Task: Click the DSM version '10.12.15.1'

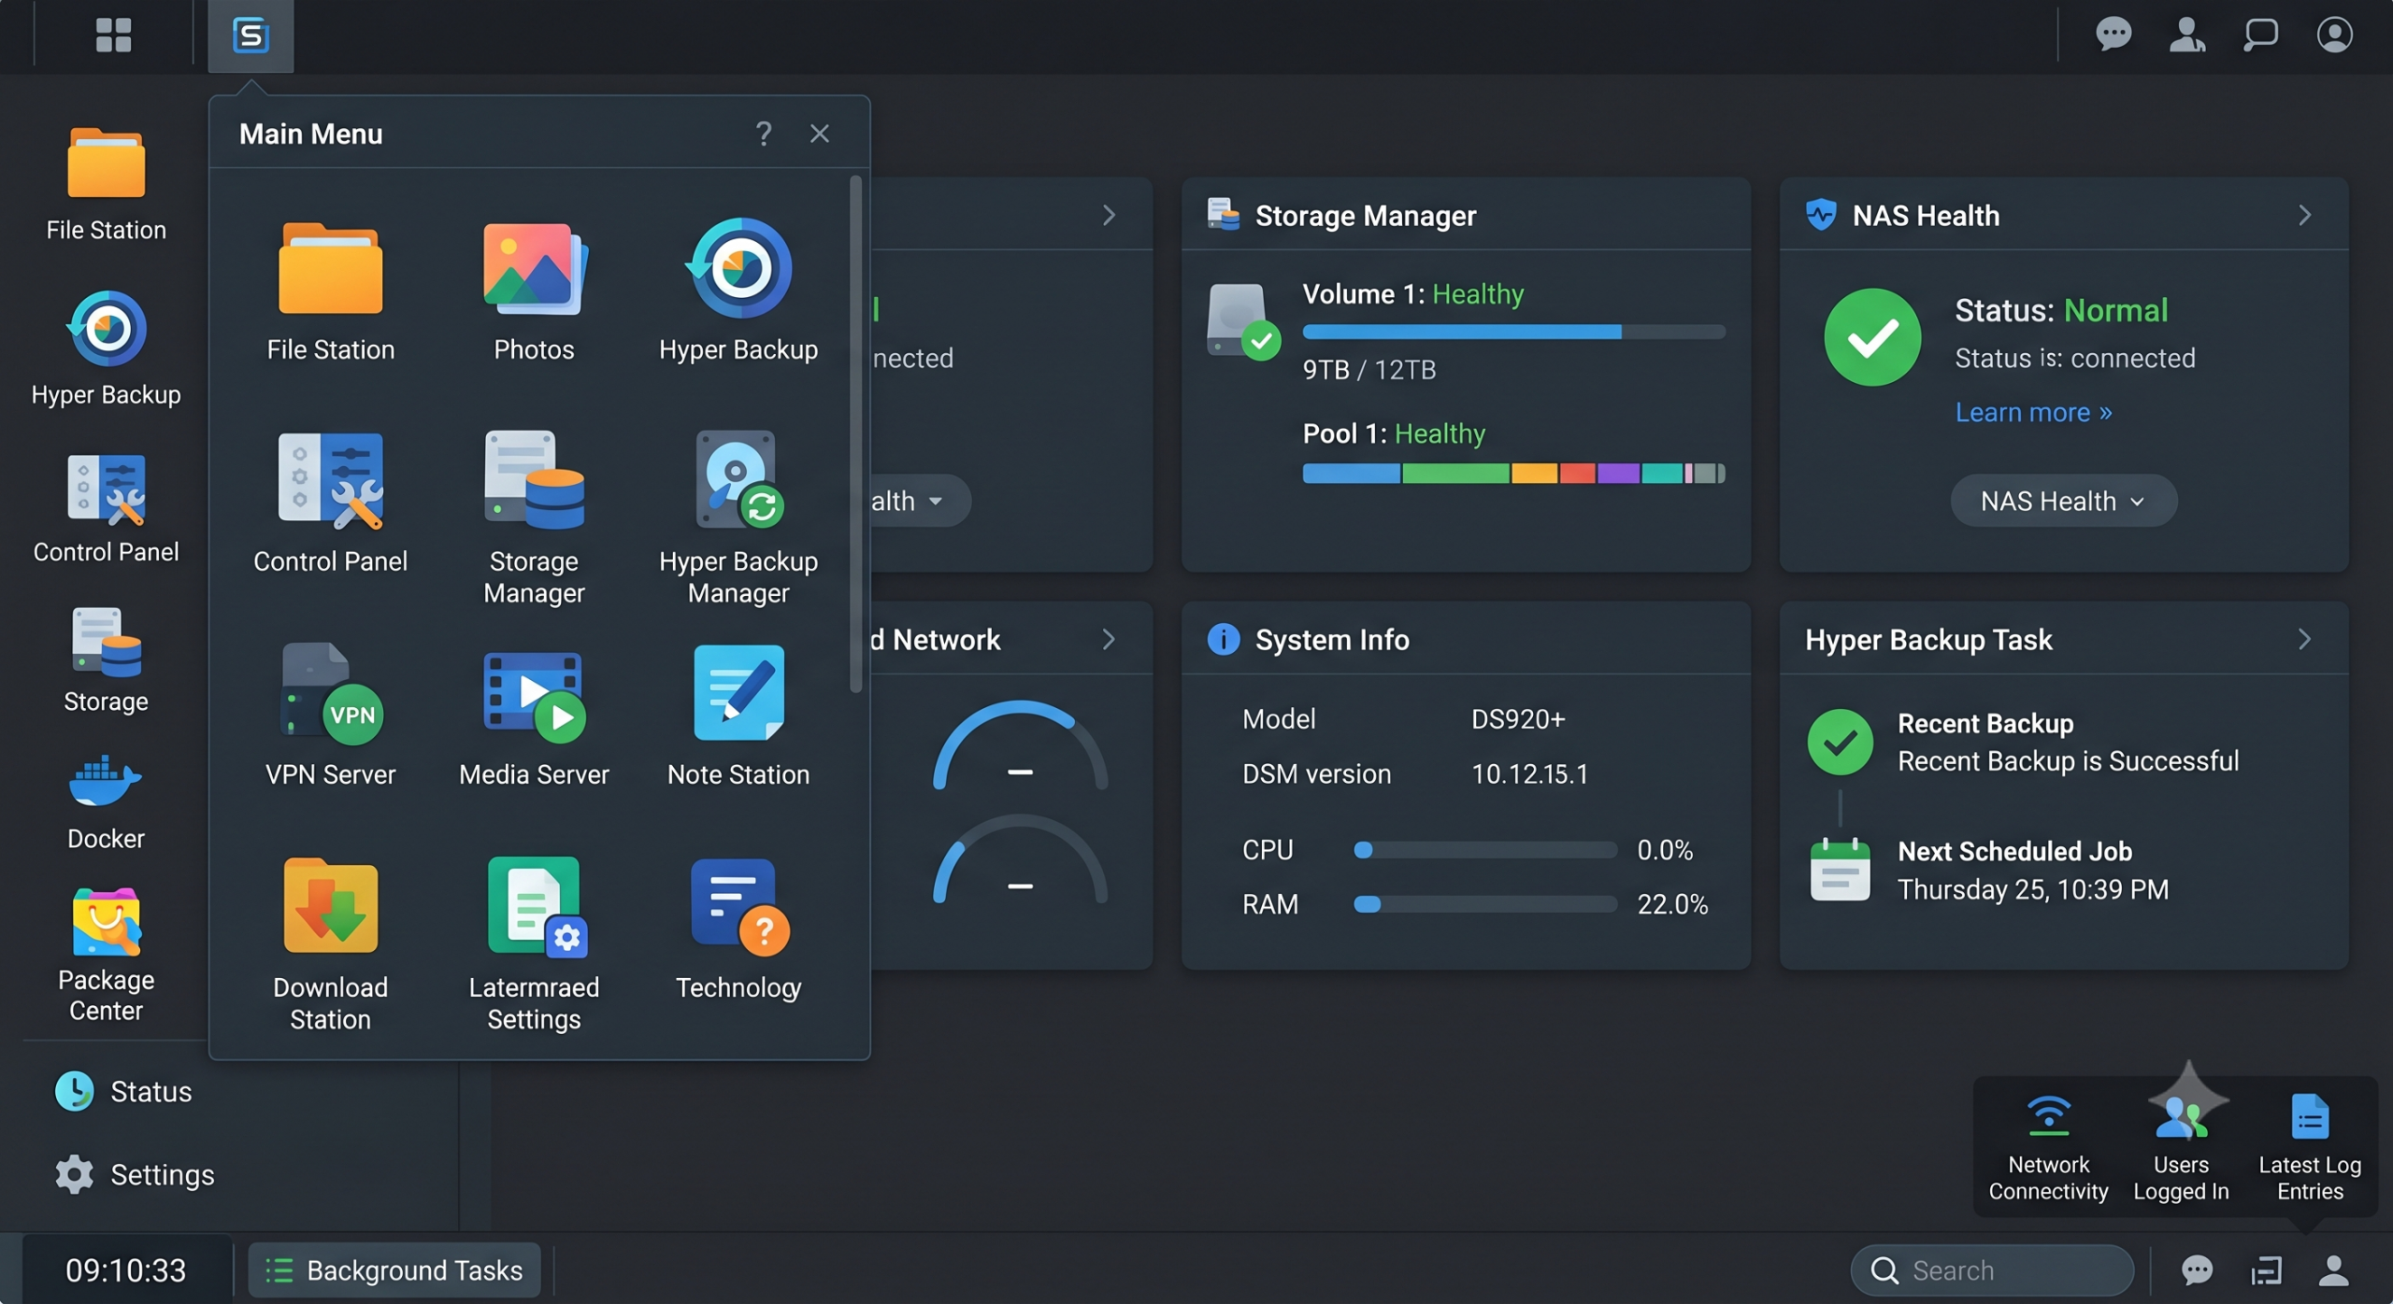Action: coord(1529,774)
